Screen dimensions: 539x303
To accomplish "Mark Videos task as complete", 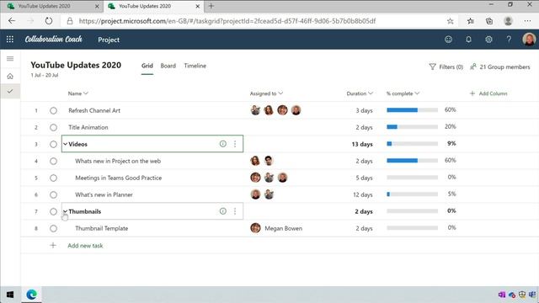I will (x=53, y=144).
